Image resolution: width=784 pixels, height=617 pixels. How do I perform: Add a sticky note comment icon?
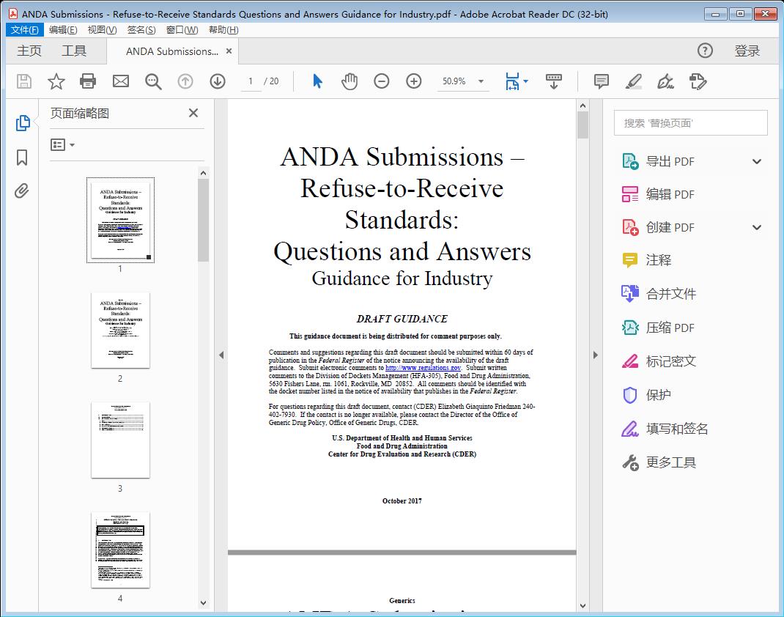600,81
